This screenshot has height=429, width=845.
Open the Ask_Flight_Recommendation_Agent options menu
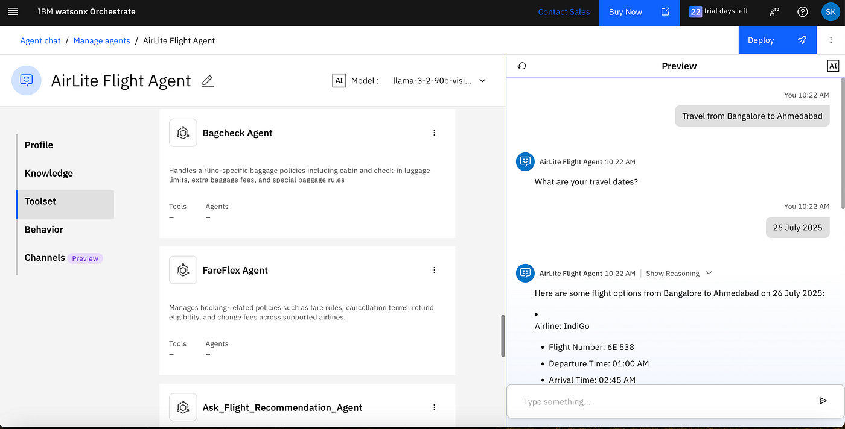(x=434, y=407)
